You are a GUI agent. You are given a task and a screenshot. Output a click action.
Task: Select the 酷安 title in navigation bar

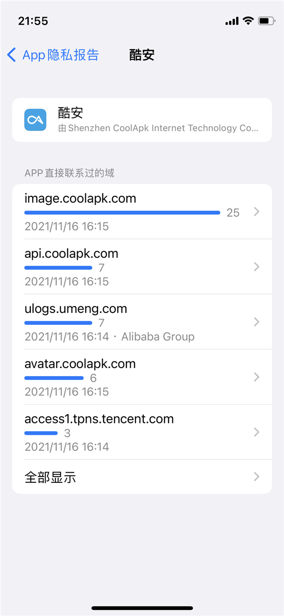pyautogui.click(x=142, y=55)
